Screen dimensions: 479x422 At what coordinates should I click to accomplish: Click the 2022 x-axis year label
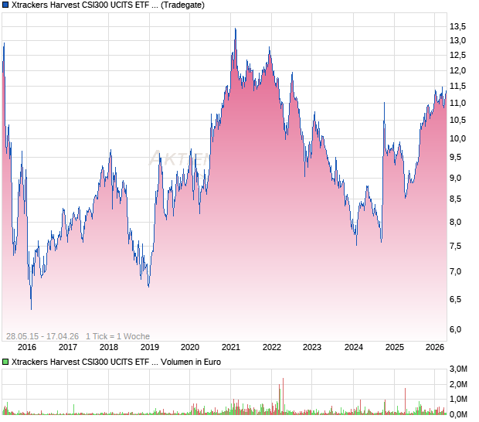point(272,348)
